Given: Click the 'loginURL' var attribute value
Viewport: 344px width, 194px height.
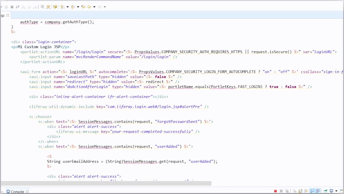Looking at the screenshot, I should (x=323, y=52).
